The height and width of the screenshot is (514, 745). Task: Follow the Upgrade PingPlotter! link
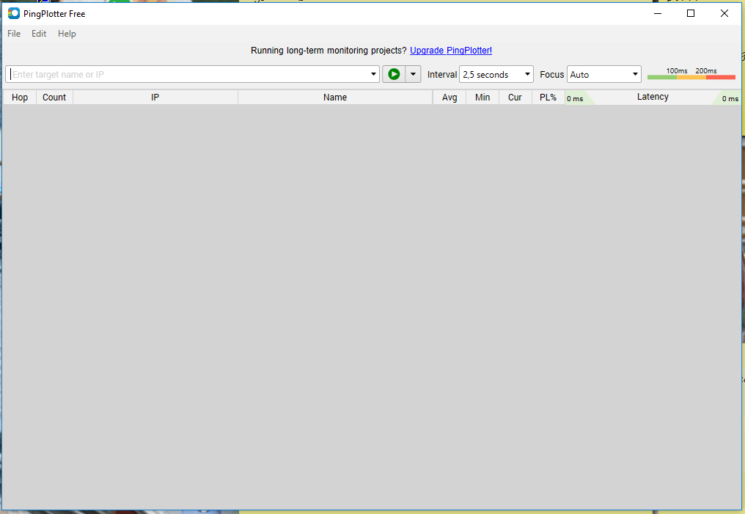click(451, 51)
